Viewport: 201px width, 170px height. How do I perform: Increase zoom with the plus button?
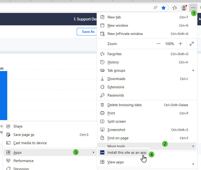pyautogui.click(x=180, y=44)
